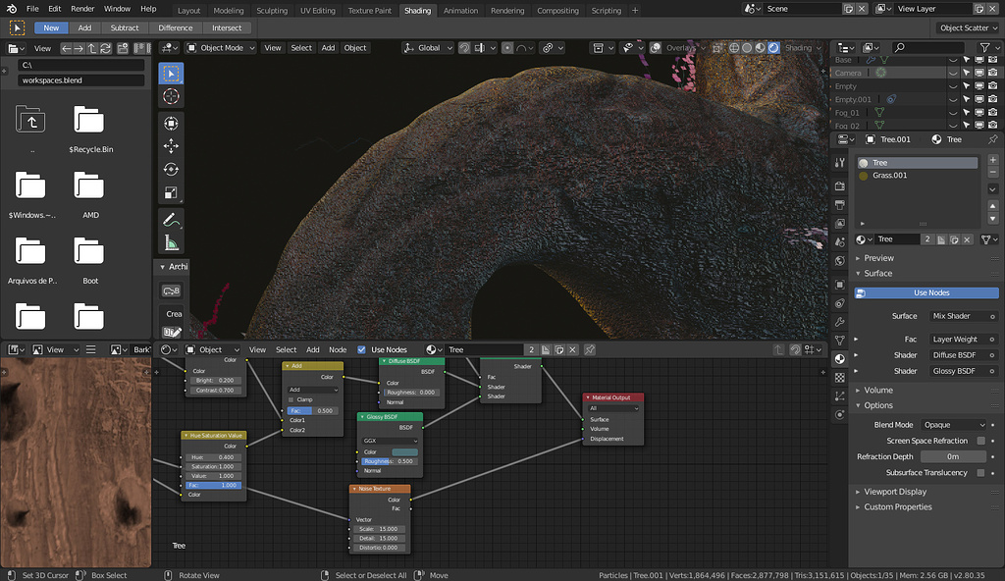Expand the Preview panel
The image size is (1005, 581).
coord(878,258)
